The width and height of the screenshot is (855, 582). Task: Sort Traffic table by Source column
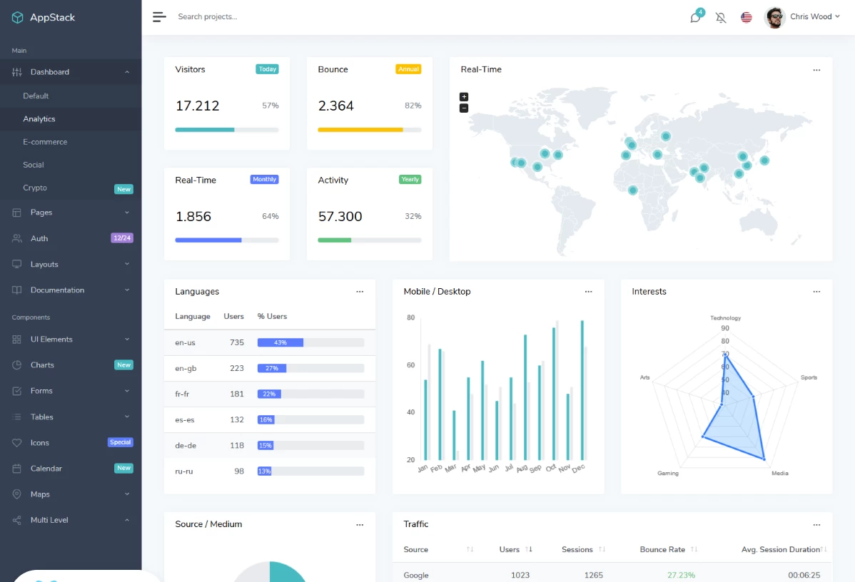438,549
